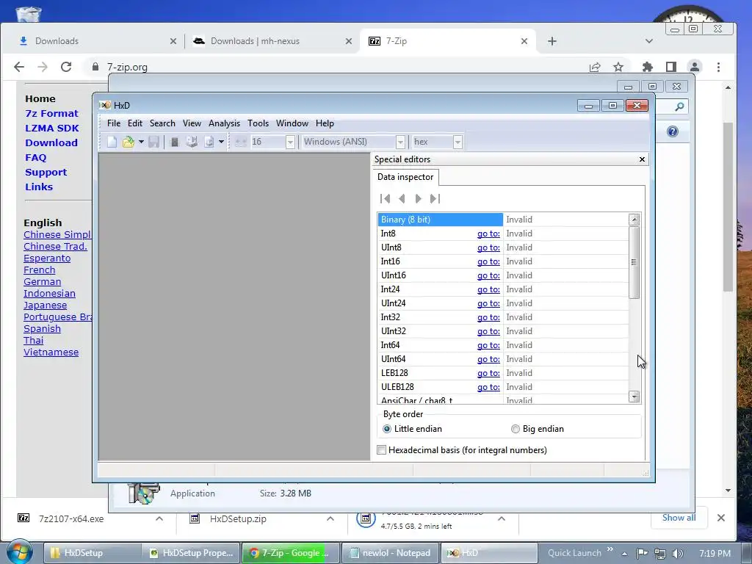Open the Search menu in HxD
Screen dimensions: 752x564
(x=162, y=123)
